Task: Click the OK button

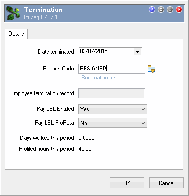Action: point(127,183)
